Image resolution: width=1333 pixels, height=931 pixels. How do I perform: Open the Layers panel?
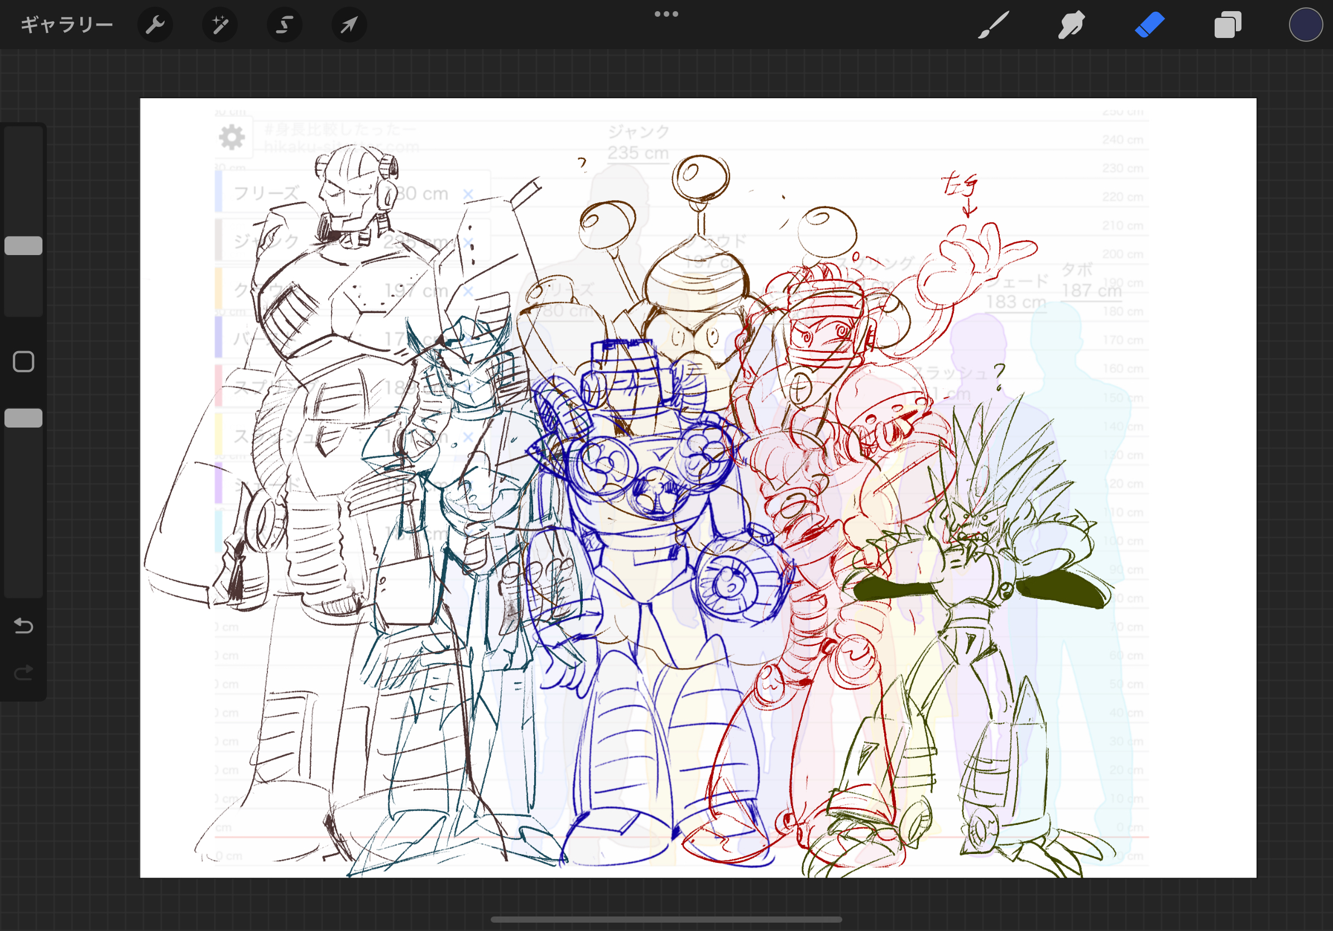(x=1227, y=25)
